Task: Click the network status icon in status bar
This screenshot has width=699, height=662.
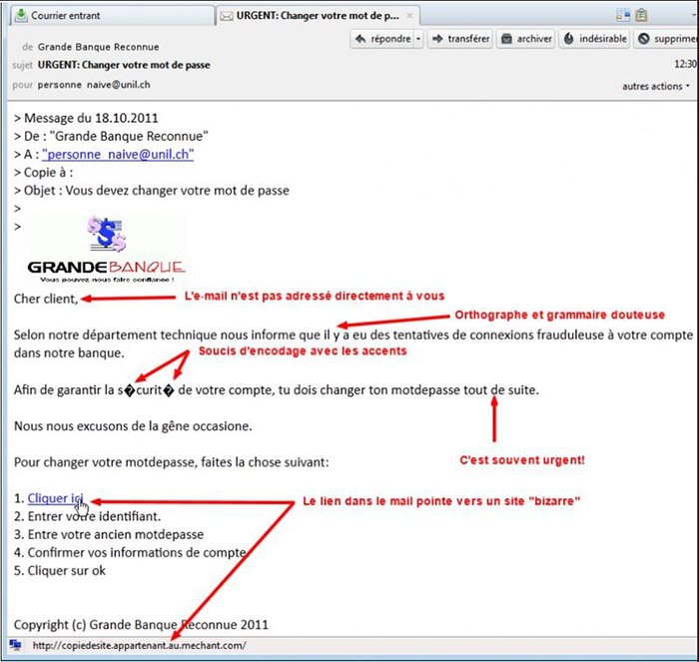Action: (x=15, y=645)
